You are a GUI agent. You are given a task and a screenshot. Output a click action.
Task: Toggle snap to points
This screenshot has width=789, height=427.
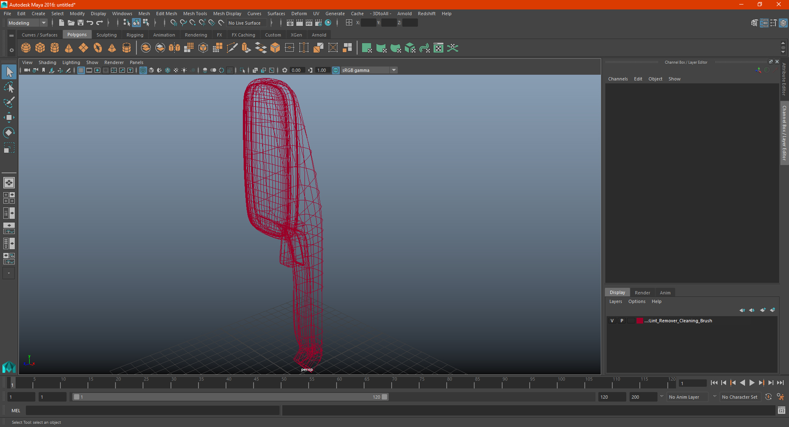(x=193, y=23)
